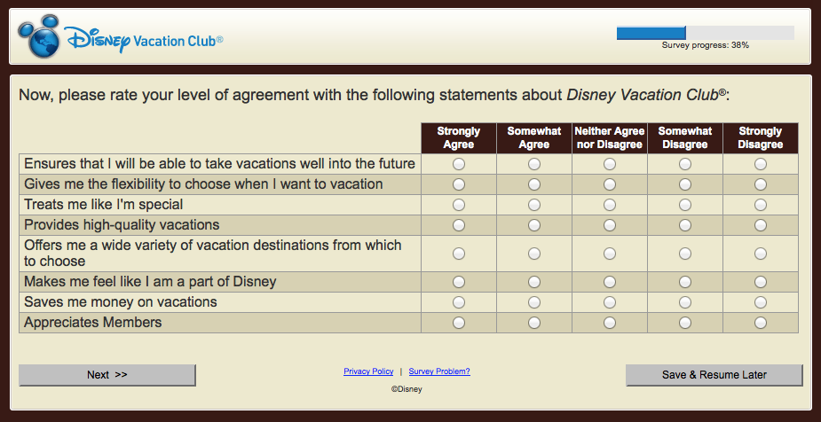Select Somewhat Disagree for 'Provides high-quality vacations'

[x=685, y=225]
